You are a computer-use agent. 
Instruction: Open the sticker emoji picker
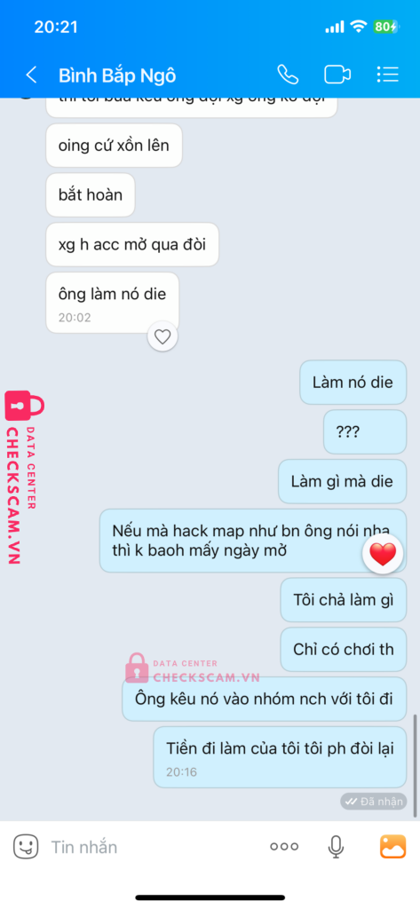[26, 847]
